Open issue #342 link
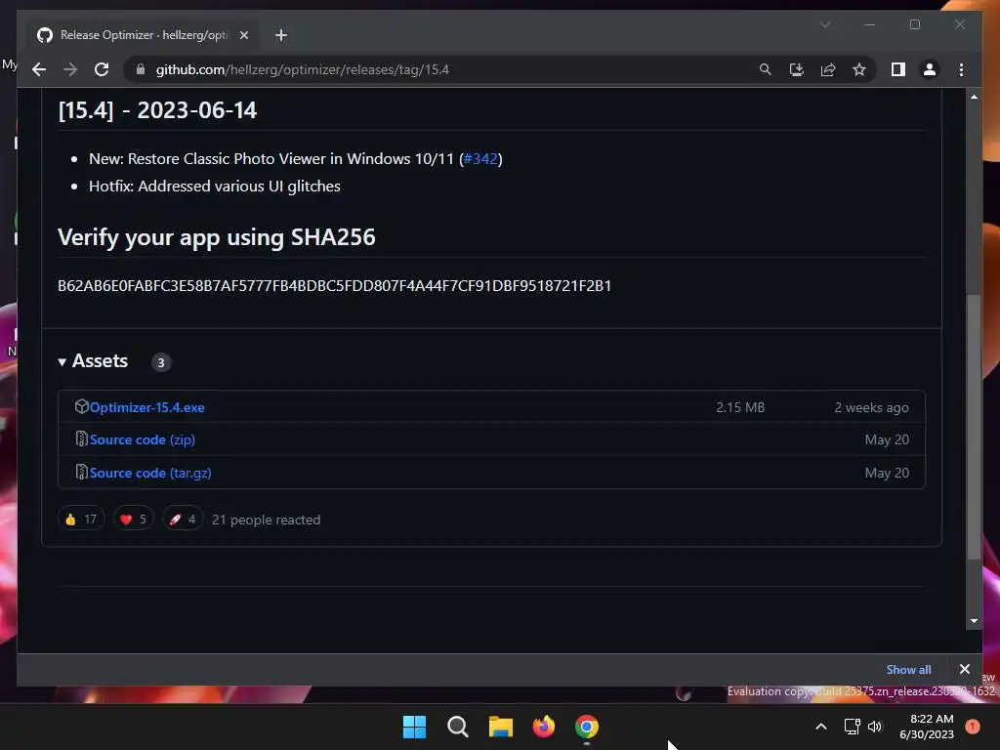 tap(480, 159)
